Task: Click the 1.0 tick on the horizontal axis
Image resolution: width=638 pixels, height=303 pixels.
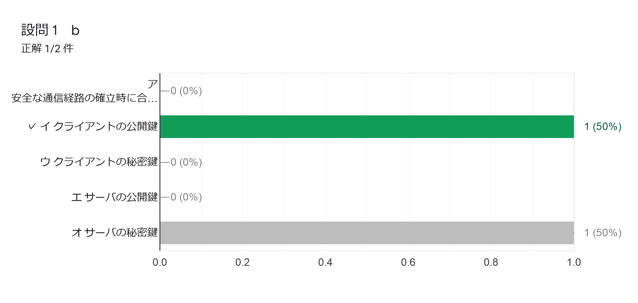Action: pos(574,262)
